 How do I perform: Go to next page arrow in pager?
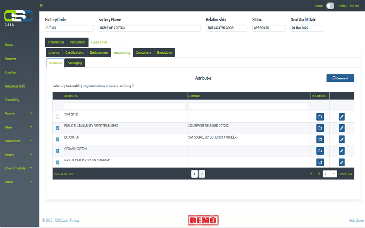point(311,174)
